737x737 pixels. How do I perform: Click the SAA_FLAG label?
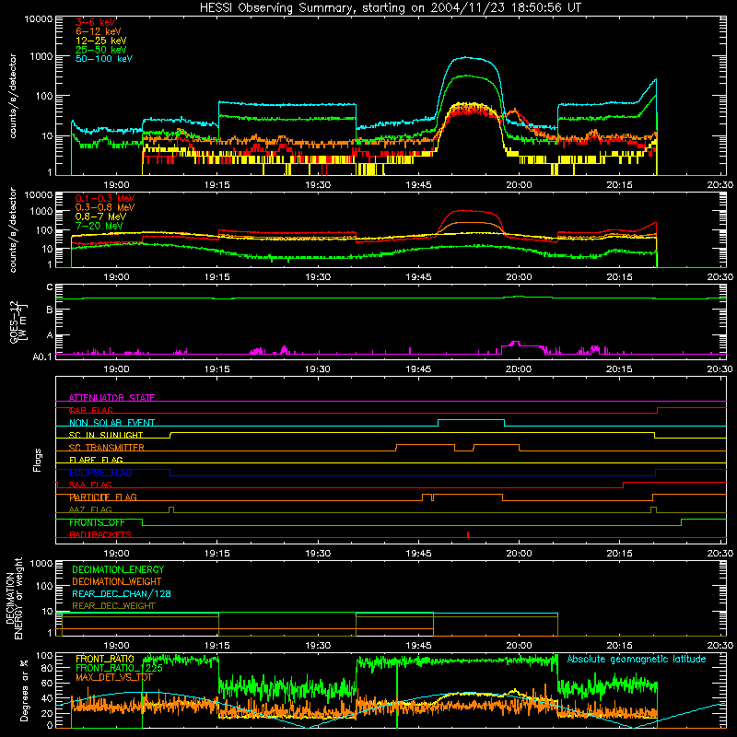pyautogui.click(x=90, y=485)
